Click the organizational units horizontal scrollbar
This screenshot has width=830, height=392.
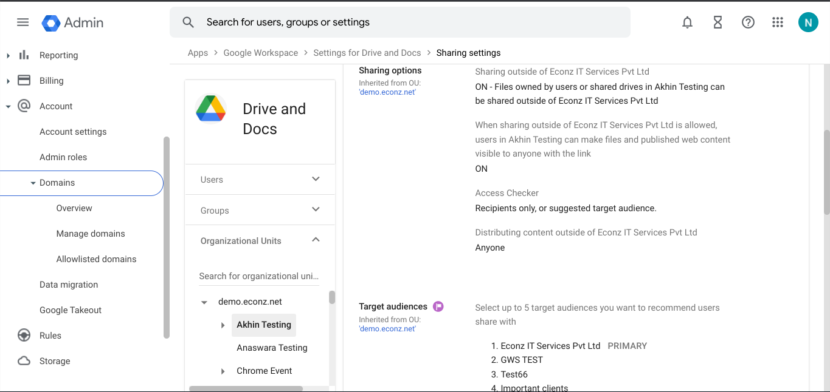click(x=246, y=388)
